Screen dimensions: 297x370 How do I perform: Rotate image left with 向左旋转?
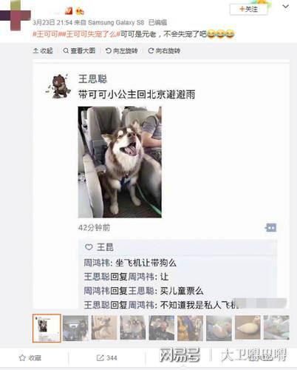[122, 51]
